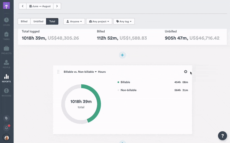230x143 pixels.
Task: Switch to Unbilled filter
Action: [38, 22]
